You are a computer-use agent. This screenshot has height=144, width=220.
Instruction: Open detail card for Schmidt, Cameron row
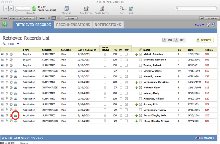[3, 60]
